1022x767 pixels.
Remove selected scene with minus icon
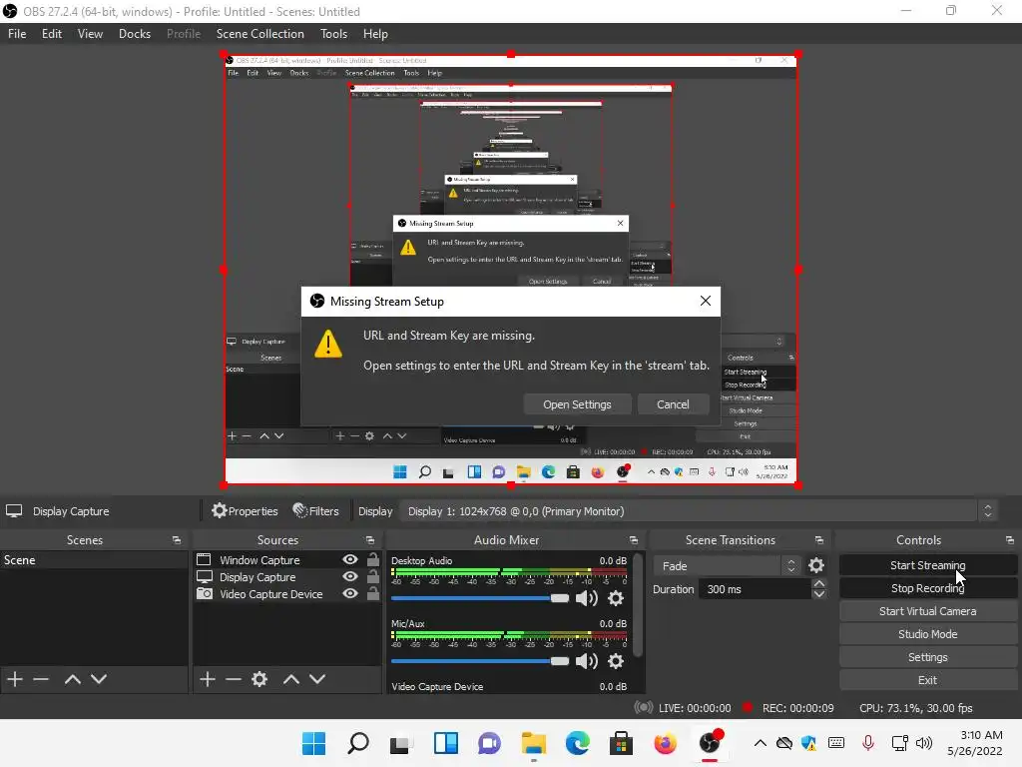tap(41, 679)
